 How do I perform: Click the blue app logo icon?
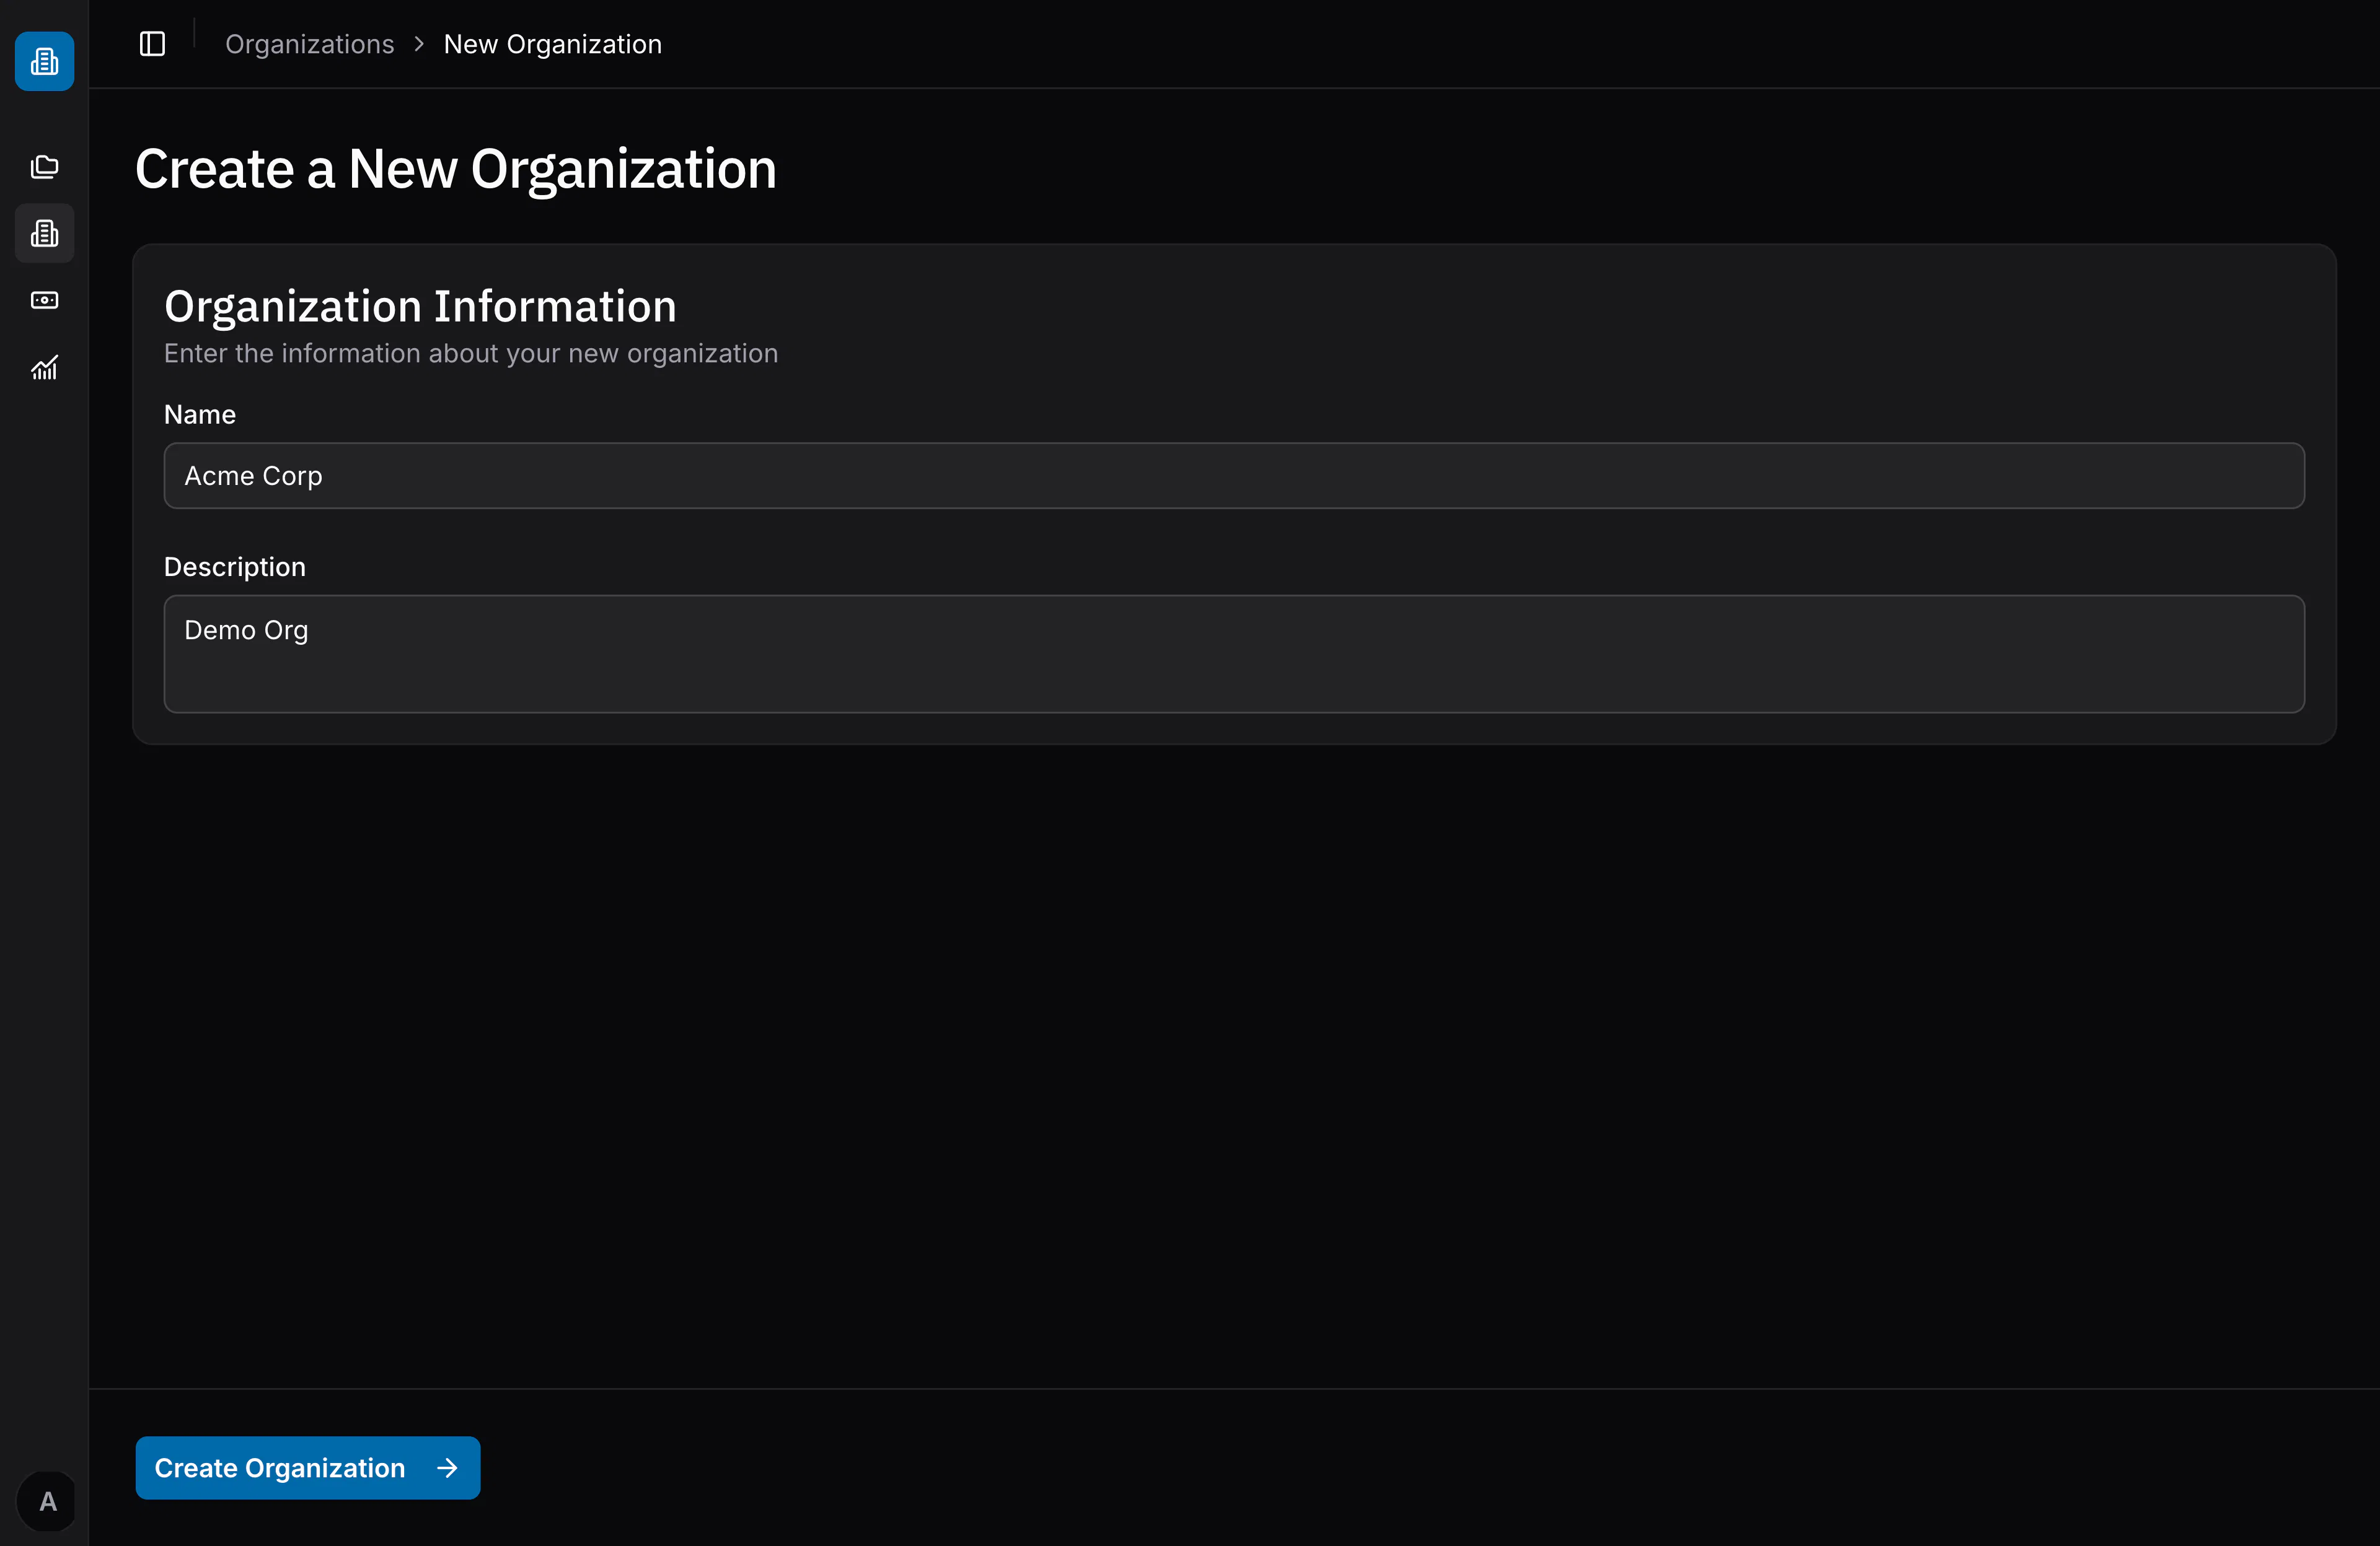click(x=44, y=61)
